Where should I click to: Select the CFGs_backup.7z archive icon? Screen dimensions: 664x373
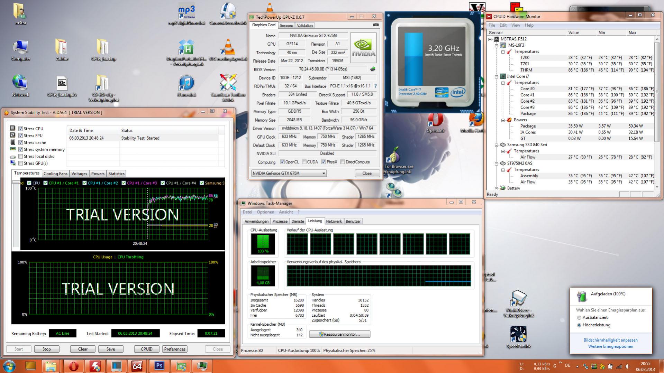[62, 86]
